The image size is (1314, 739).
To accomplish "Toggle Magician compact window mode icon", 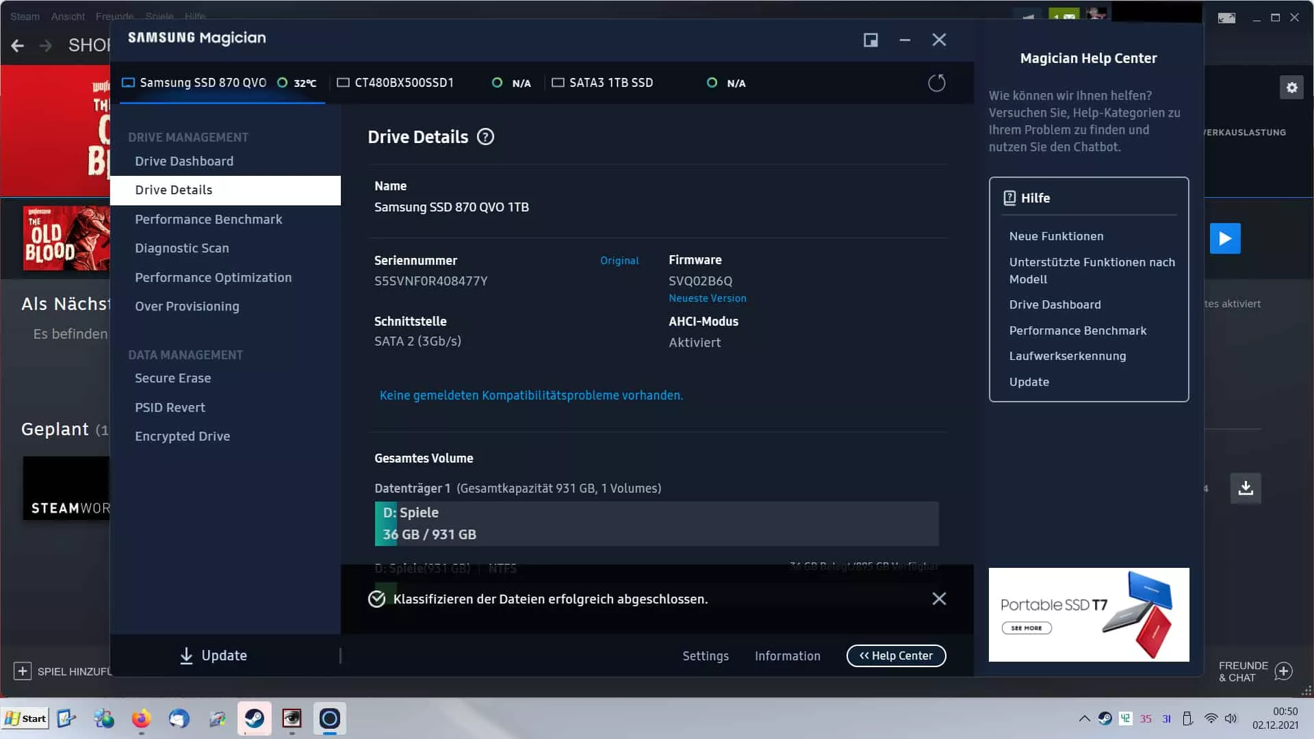I will pyautogui.click(x=871, y=40).
